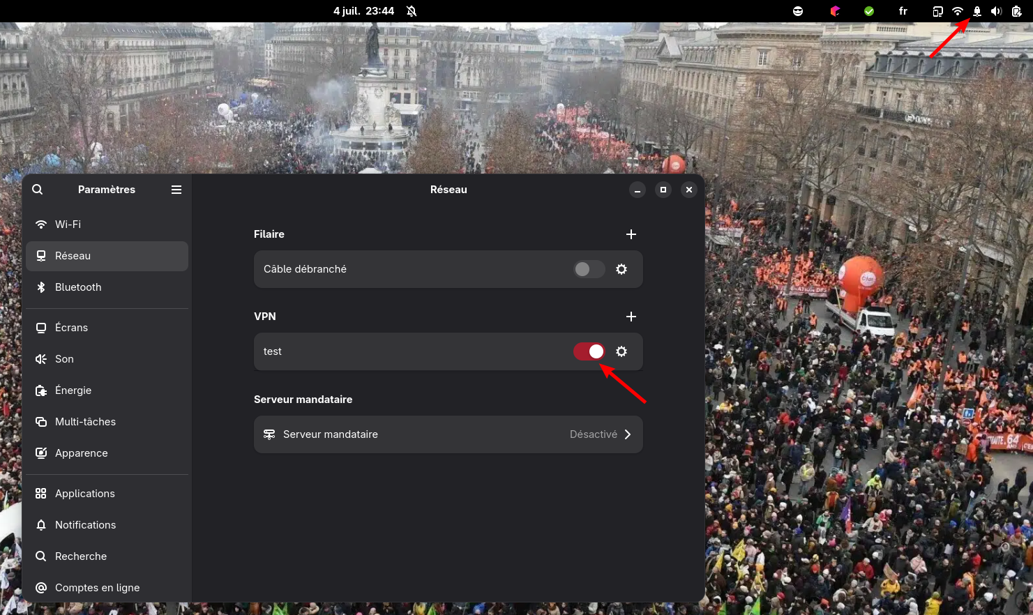Click the sunglasses smiley tray icon
Viewport: 1033px width, 615px height.
[x=798, y=11]
